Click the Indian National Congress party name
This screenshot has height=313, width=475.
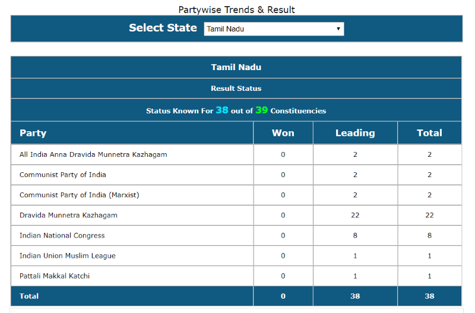pos(62,235)
